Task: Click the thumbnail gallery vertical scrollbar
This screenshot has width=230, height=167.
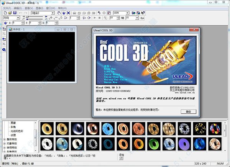Action: pos(225,136)
